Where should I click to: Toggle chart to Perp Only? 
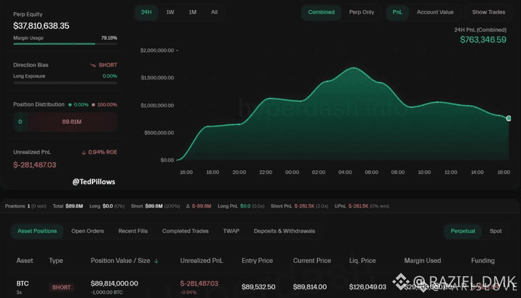tap(361, 13)
